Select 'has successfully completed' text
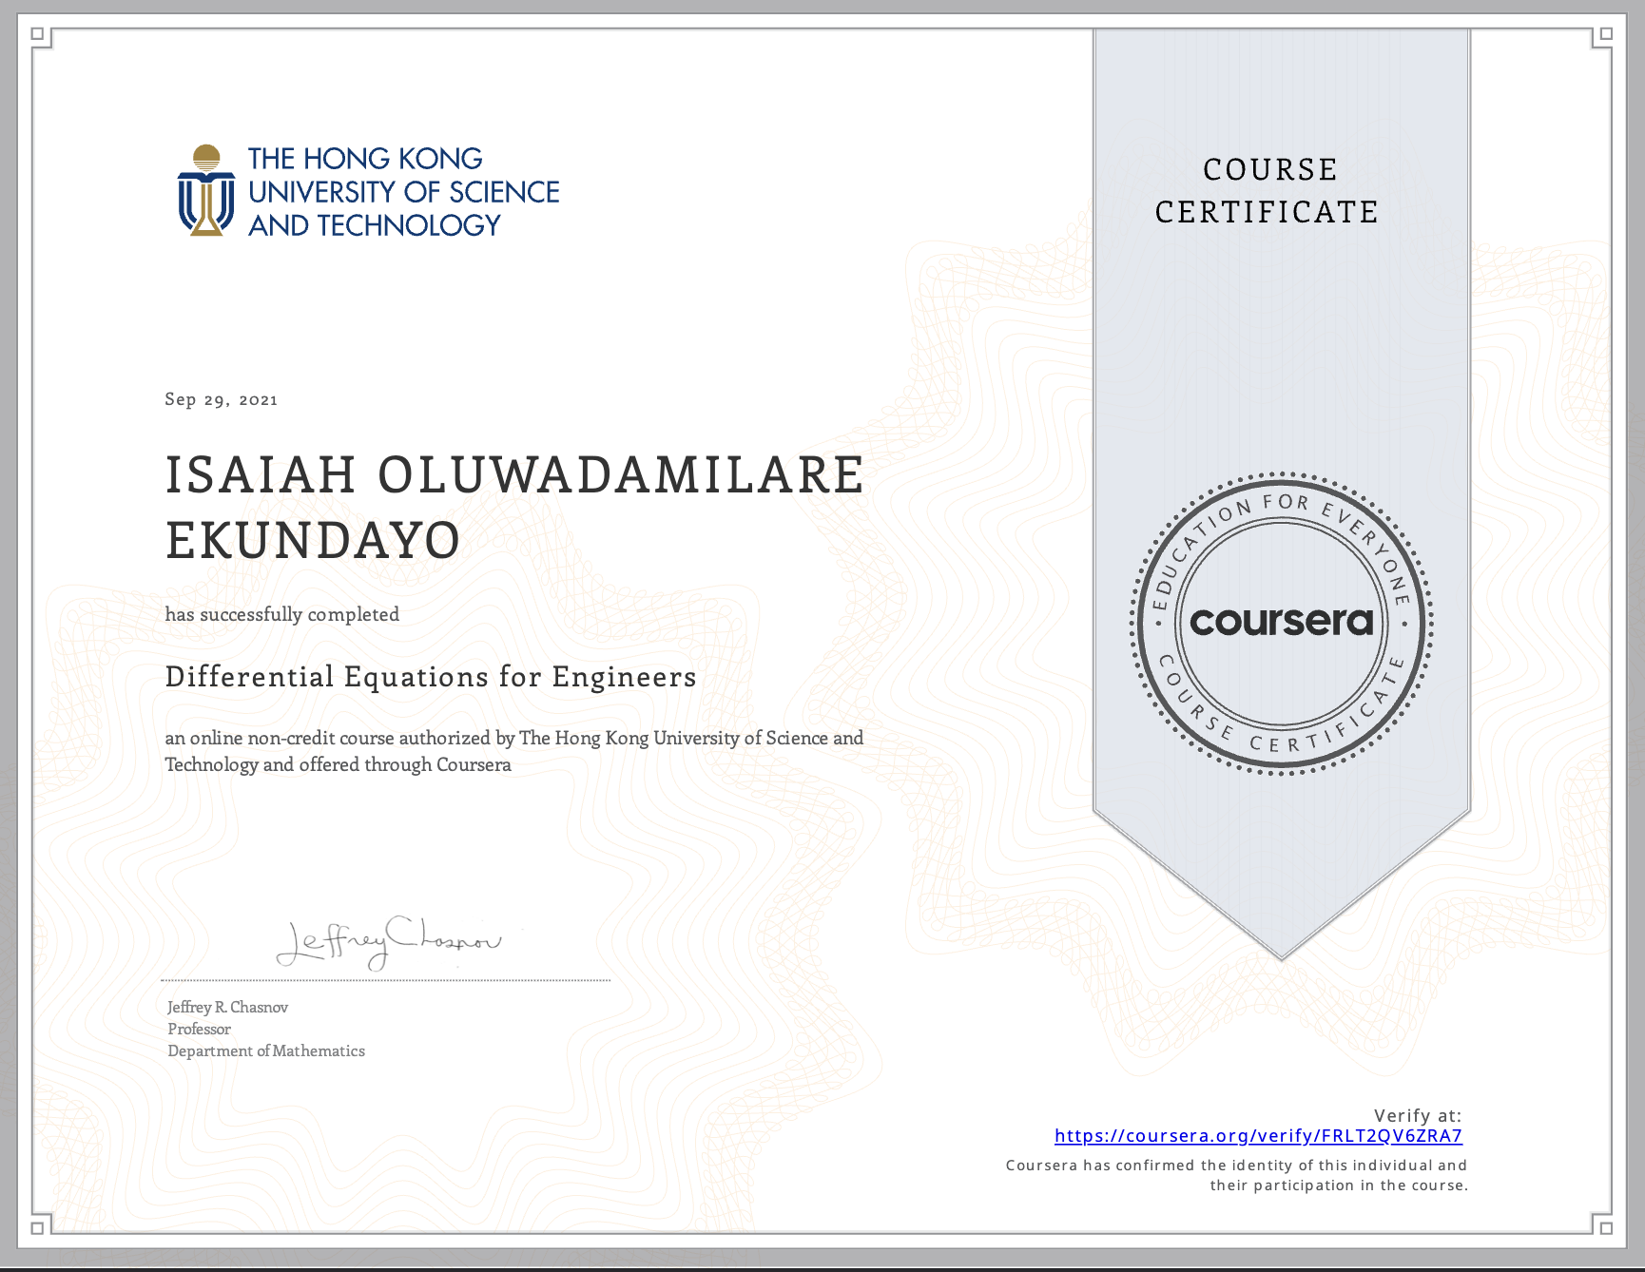This screenshot has height=1272, width=1645. point(282,614)
